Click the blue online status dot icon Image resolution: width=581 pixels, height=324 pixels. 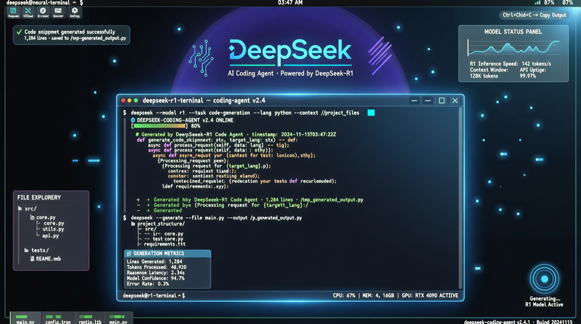point(133,120)
